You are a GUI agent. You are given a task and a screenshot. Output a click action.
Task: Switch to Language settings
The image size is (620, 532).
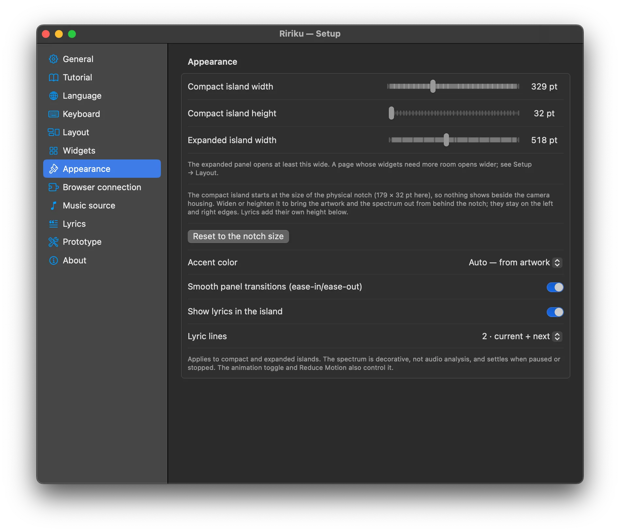coord(102,96)
